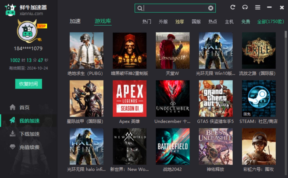288x178 pixels.
Task: Select the Path of Exile cover
Action: point(259,51)
